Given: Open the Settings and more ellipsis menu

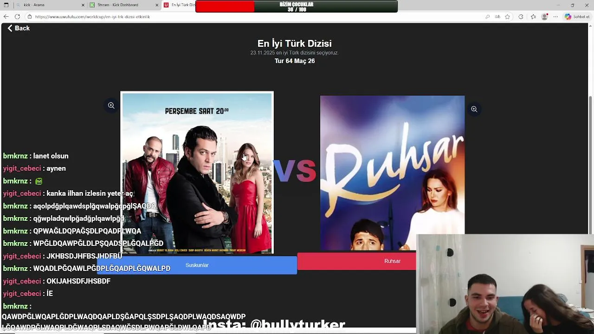Looking at the screenshot, I should tap(555, 17).
